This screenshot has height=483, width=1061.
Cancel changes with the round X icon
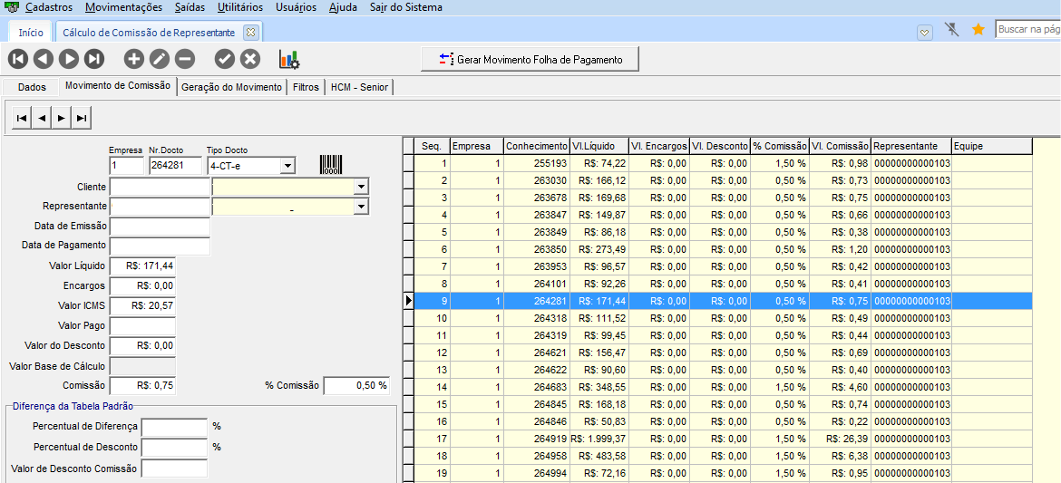pos(250,60)
